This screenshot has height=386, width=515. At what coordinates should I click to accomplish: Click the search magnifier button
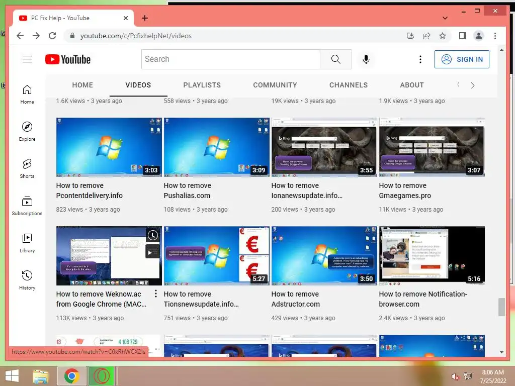point(335,59)
